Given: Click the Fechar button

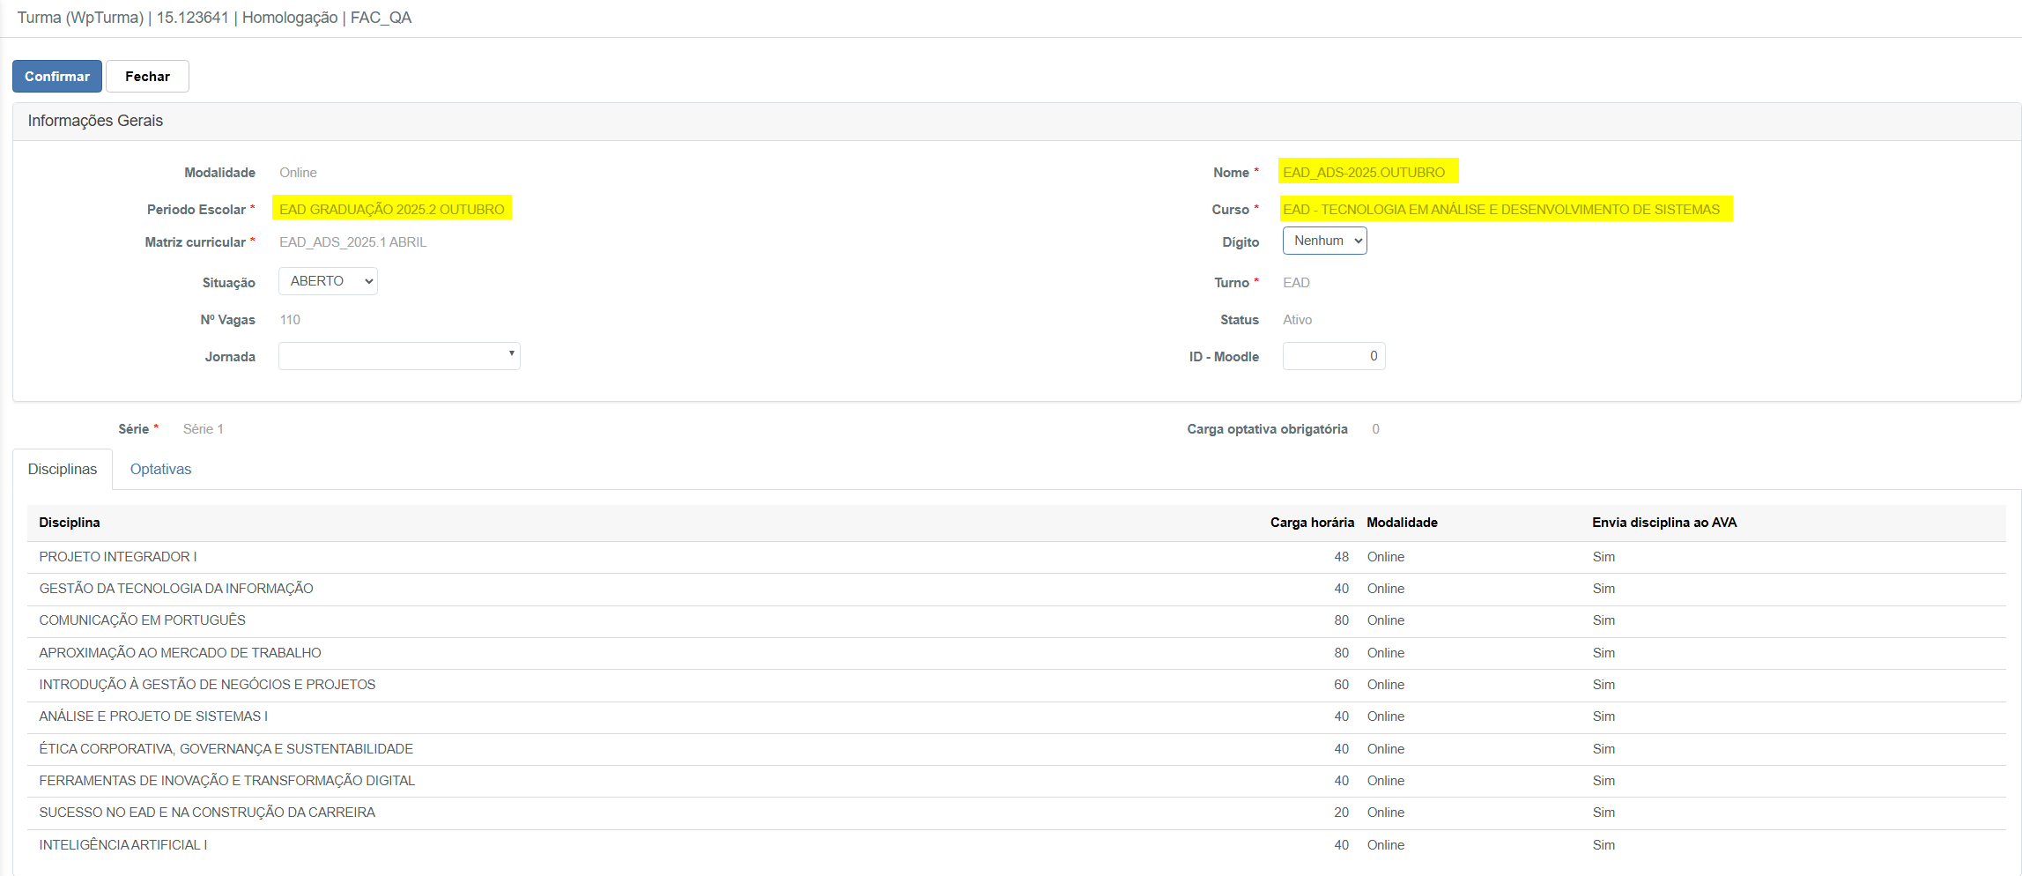Looking at the screenshot, I should tap(147, 77).
